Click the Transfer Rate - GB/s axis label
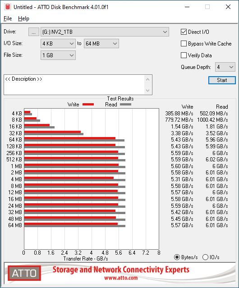 [86, 259]
